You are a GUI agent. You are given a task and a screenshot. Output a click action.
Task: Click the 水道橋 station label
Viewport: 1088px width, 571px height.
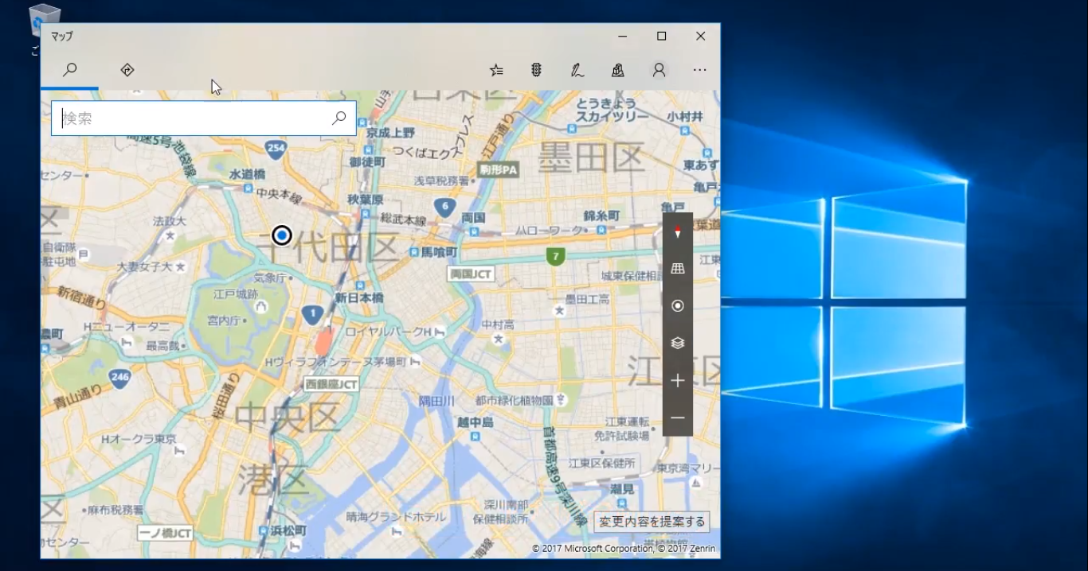247,173
